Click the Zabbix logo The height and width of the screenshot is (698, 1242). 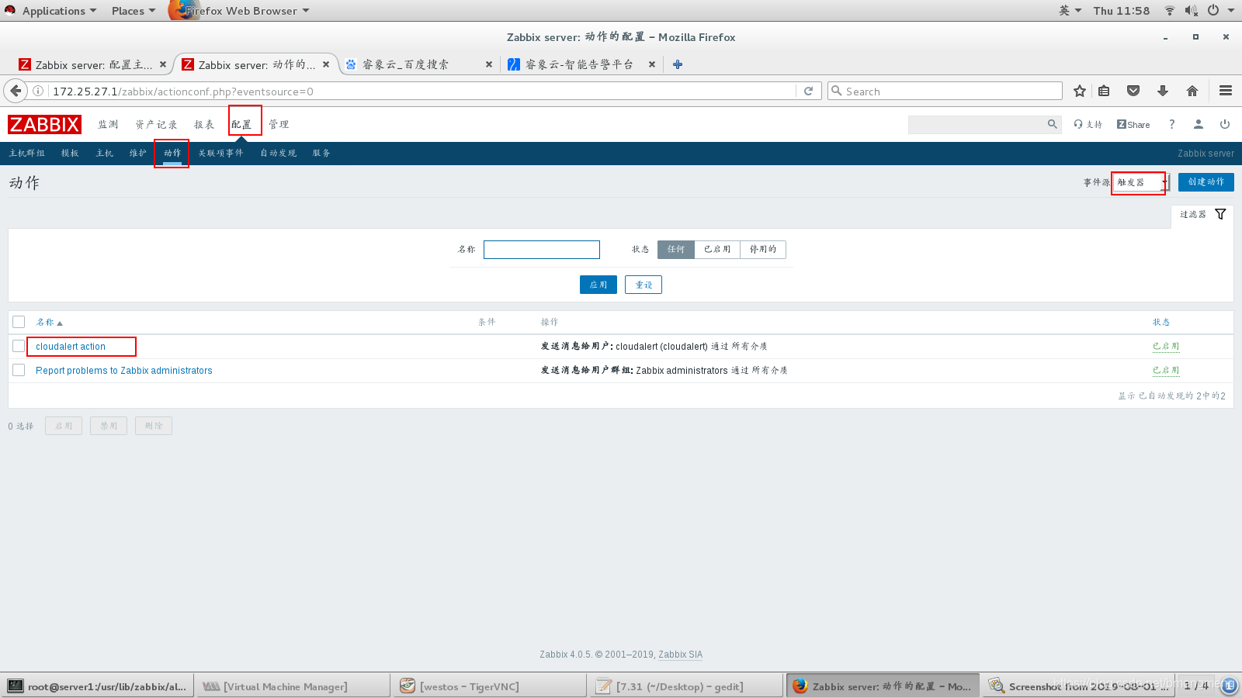(x=44, y=124)
